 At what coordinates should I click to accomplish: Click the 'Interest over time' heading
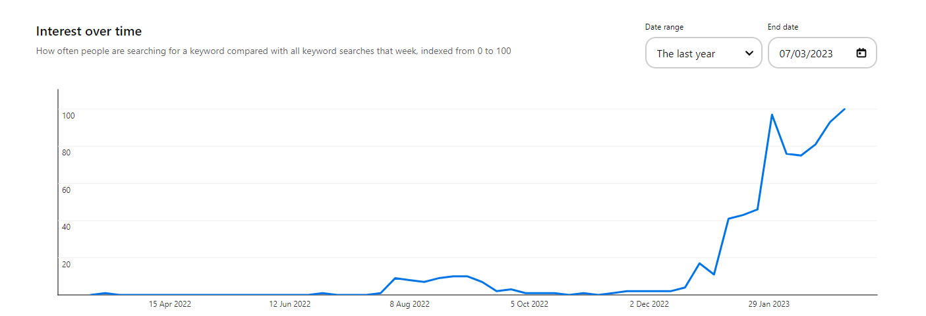89,31
